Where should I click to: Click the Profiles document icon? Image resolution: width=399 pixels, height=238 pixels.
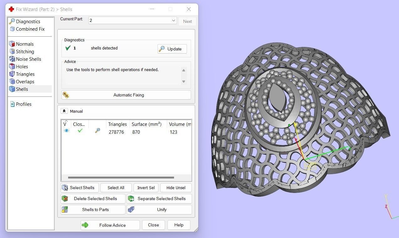(12, 104)
